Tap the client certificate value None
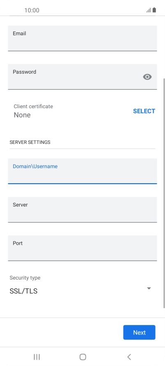This screenshot has height=366, width=165. click(22, 115)
